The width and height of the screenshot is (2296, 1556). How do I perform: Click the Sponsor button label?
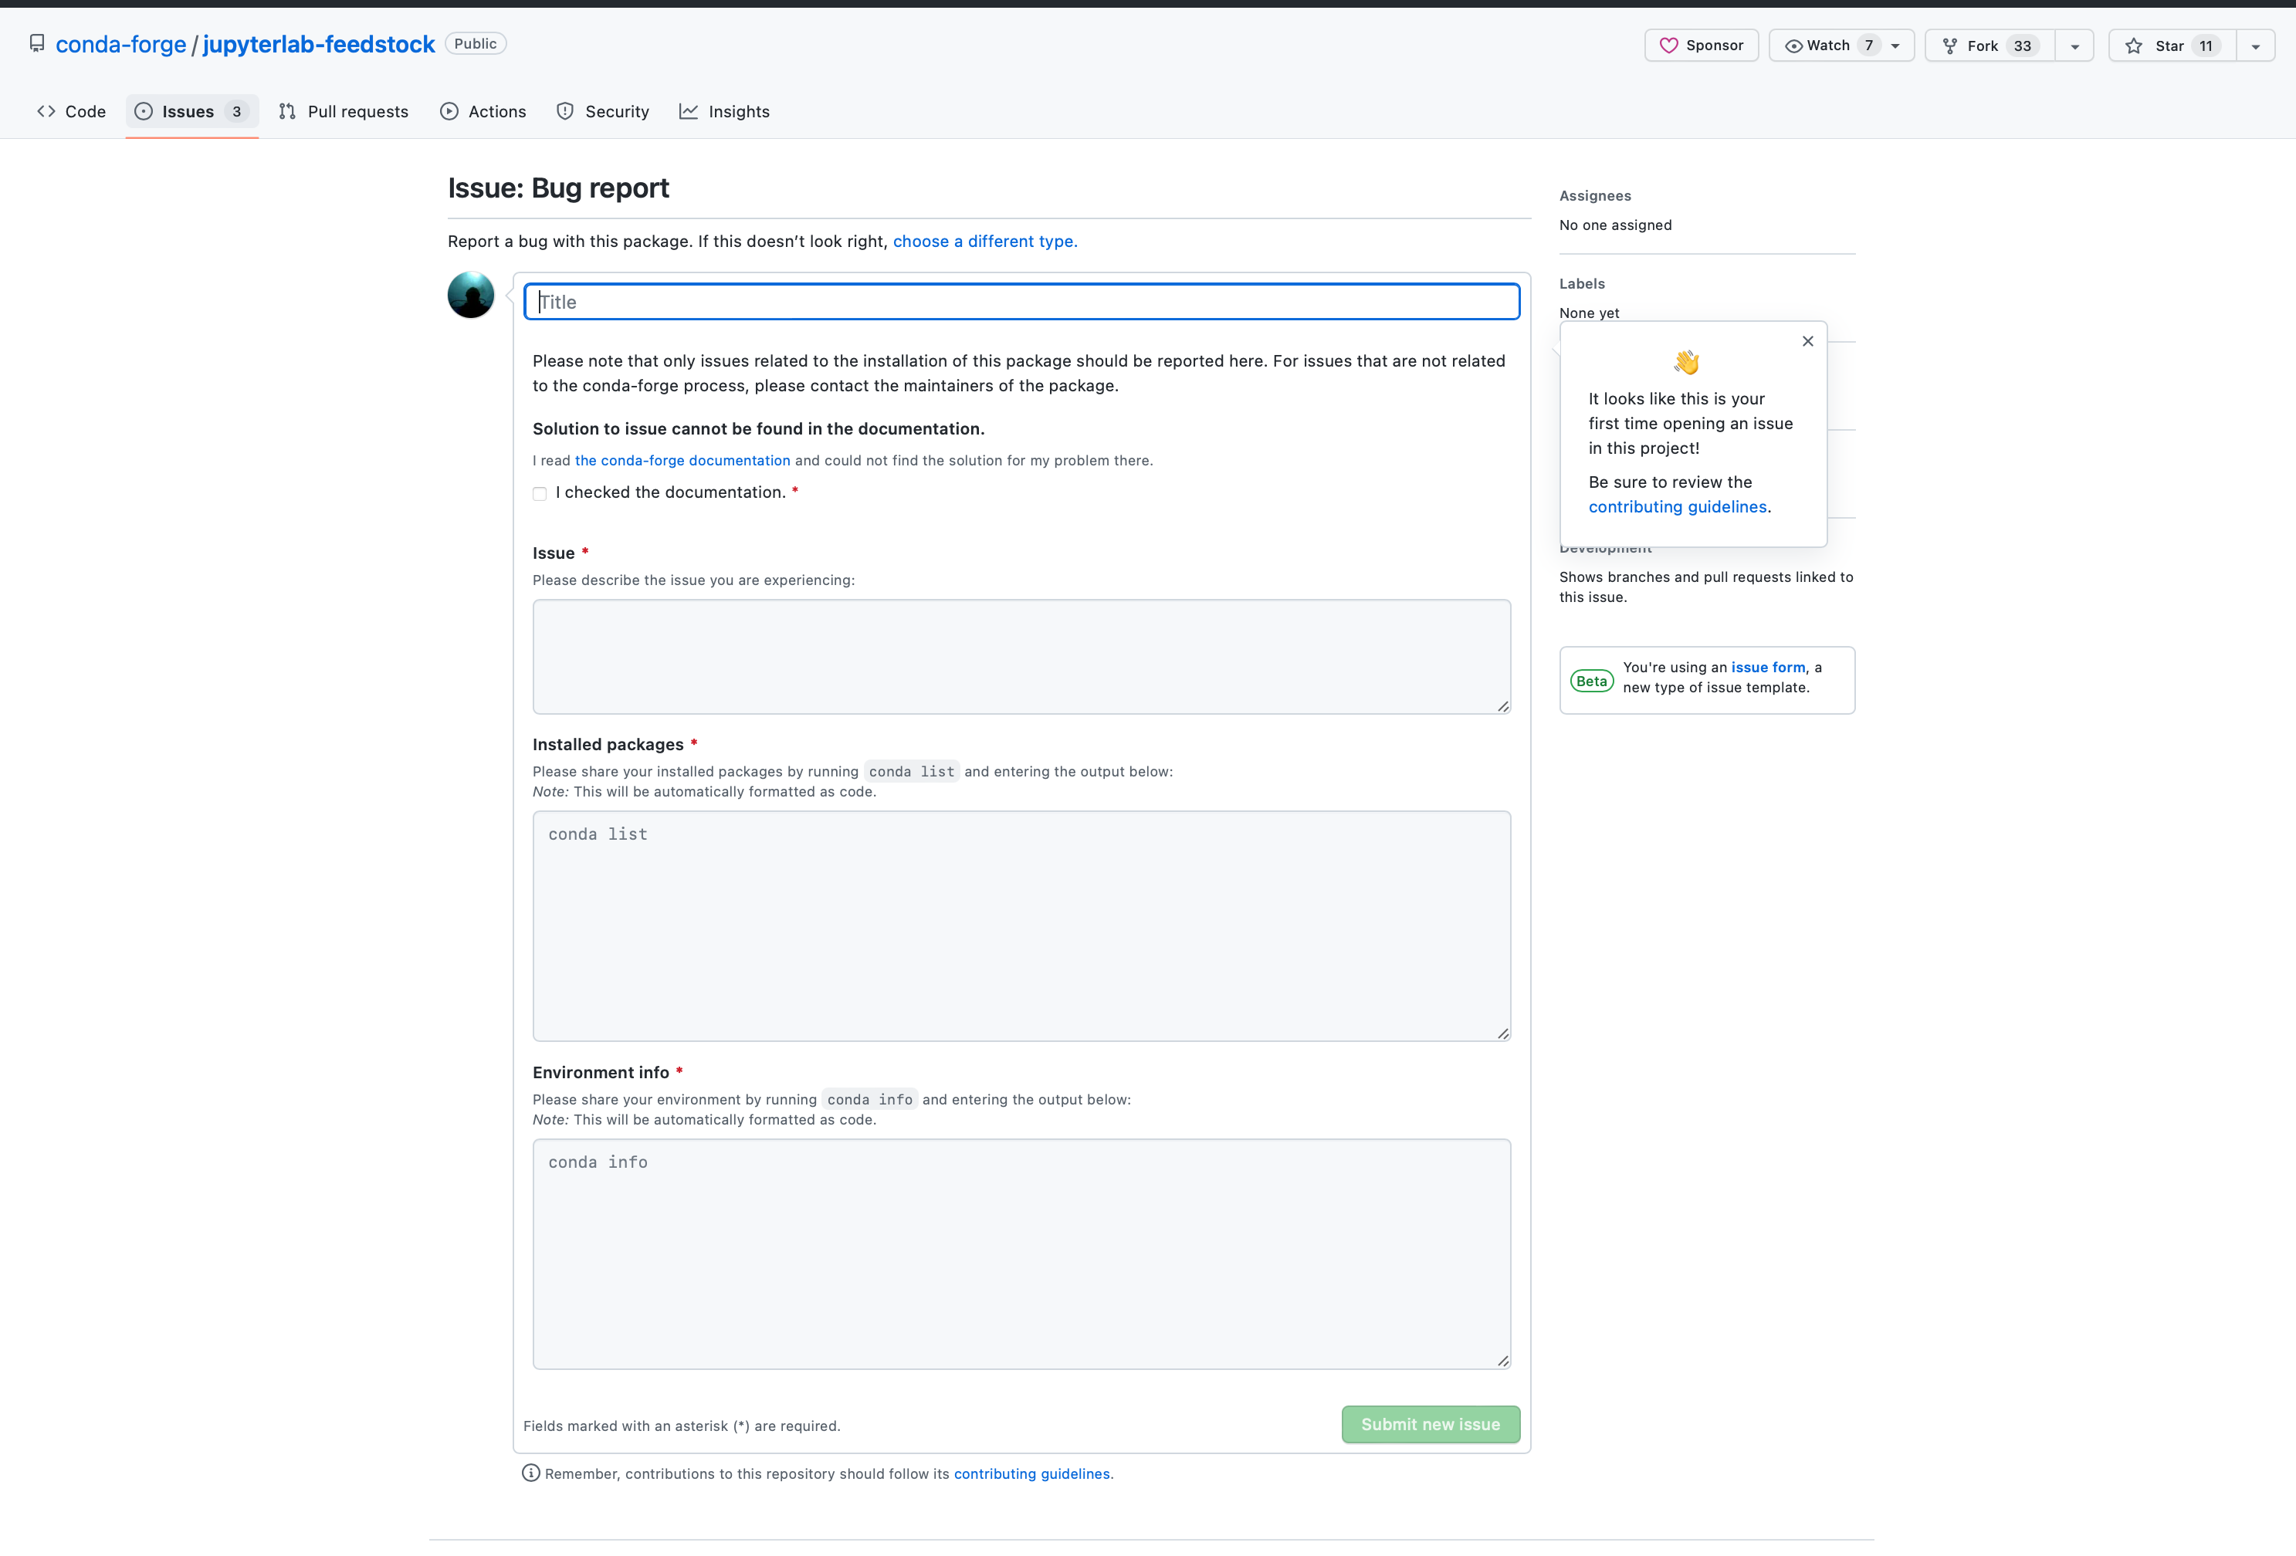[x=1714, y=46]
